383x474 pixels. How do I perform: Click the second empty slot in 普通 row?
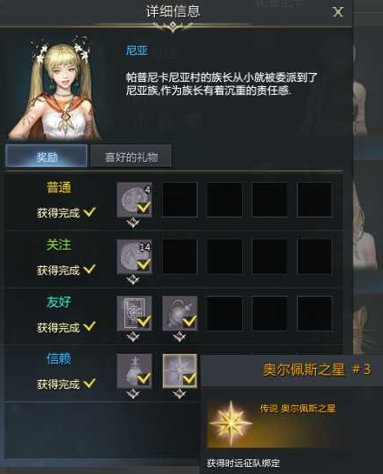coord(225,199)
